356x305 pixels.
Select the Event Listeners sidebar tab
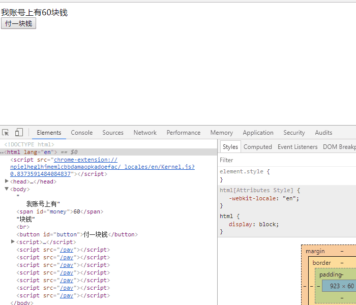[298, 147]
